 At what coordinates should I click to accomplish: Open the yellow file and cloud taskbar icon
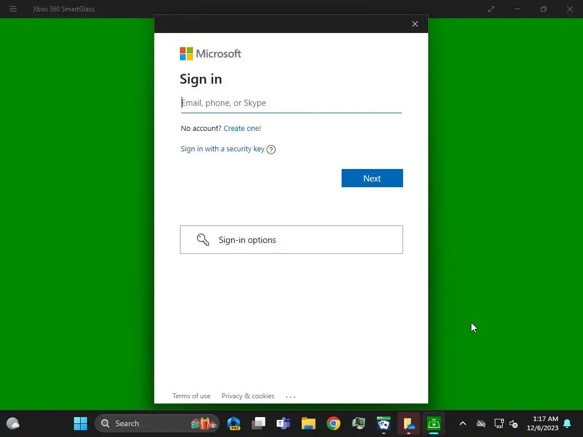point(409,423)
